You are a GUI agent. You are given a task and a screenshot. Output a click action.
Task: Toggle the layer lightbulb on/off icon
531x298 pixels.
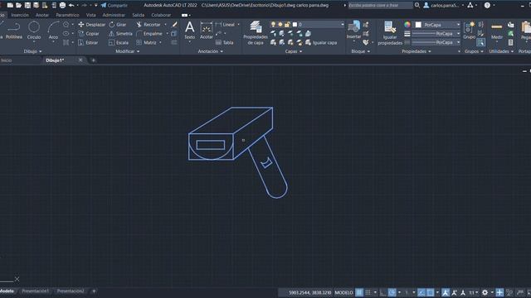(x=273, y=24)
